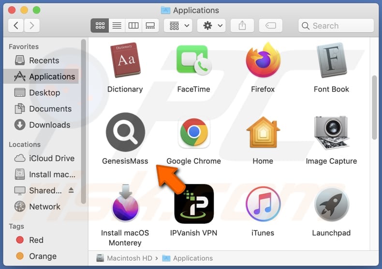Select the Launchpad rocket icon

(x=332, y=205)
